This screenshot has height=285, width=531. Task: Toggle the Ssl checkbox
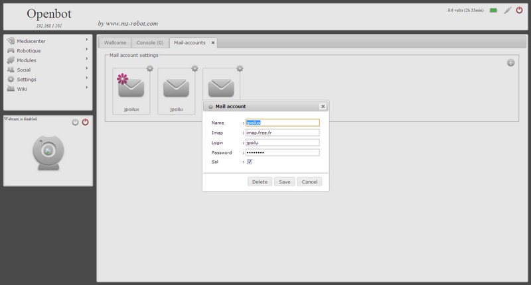[250, 162]
